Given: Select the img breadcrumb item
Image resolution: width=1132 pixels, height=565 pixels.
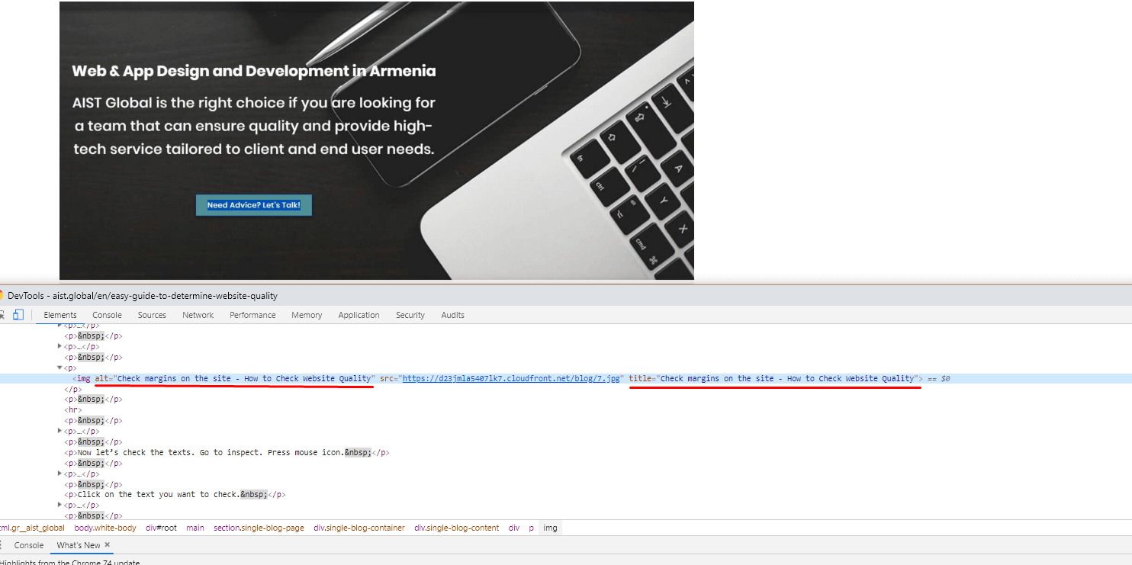Looking at the screenshot, I should pyautogui.click(x=550, y=528).
